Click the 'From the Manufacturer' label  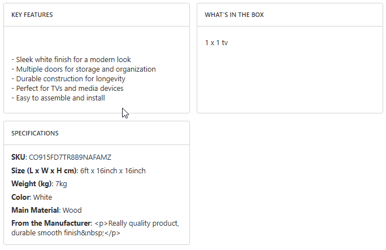tap(51, 223)
